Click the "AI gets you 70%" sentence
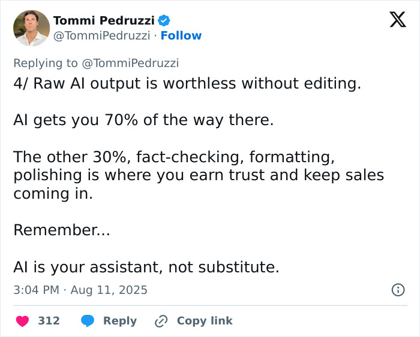The image size is (420, 337). pyautogui.click(x=143, y=120)
